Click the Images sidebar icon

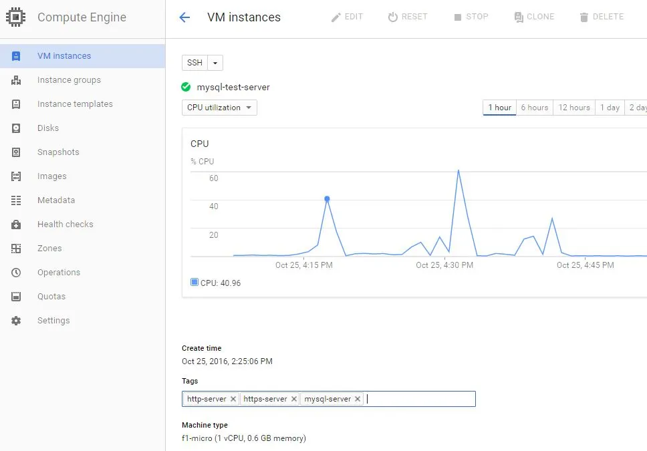[x=16, y=176]
